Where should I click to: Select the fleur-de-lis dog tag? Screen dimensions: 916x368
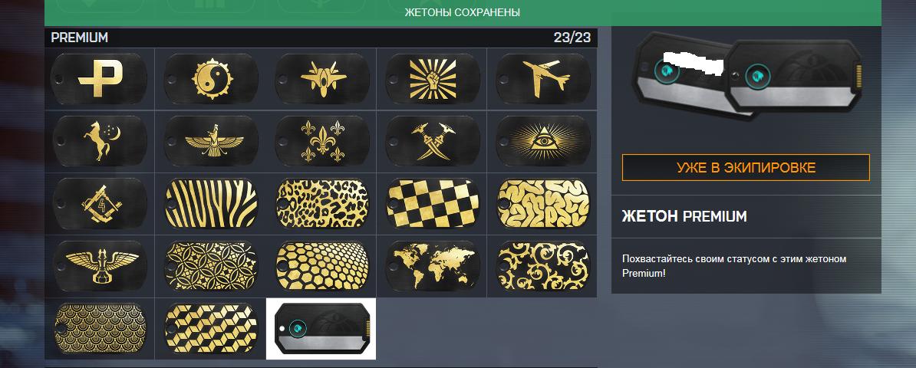click(321, 141)
